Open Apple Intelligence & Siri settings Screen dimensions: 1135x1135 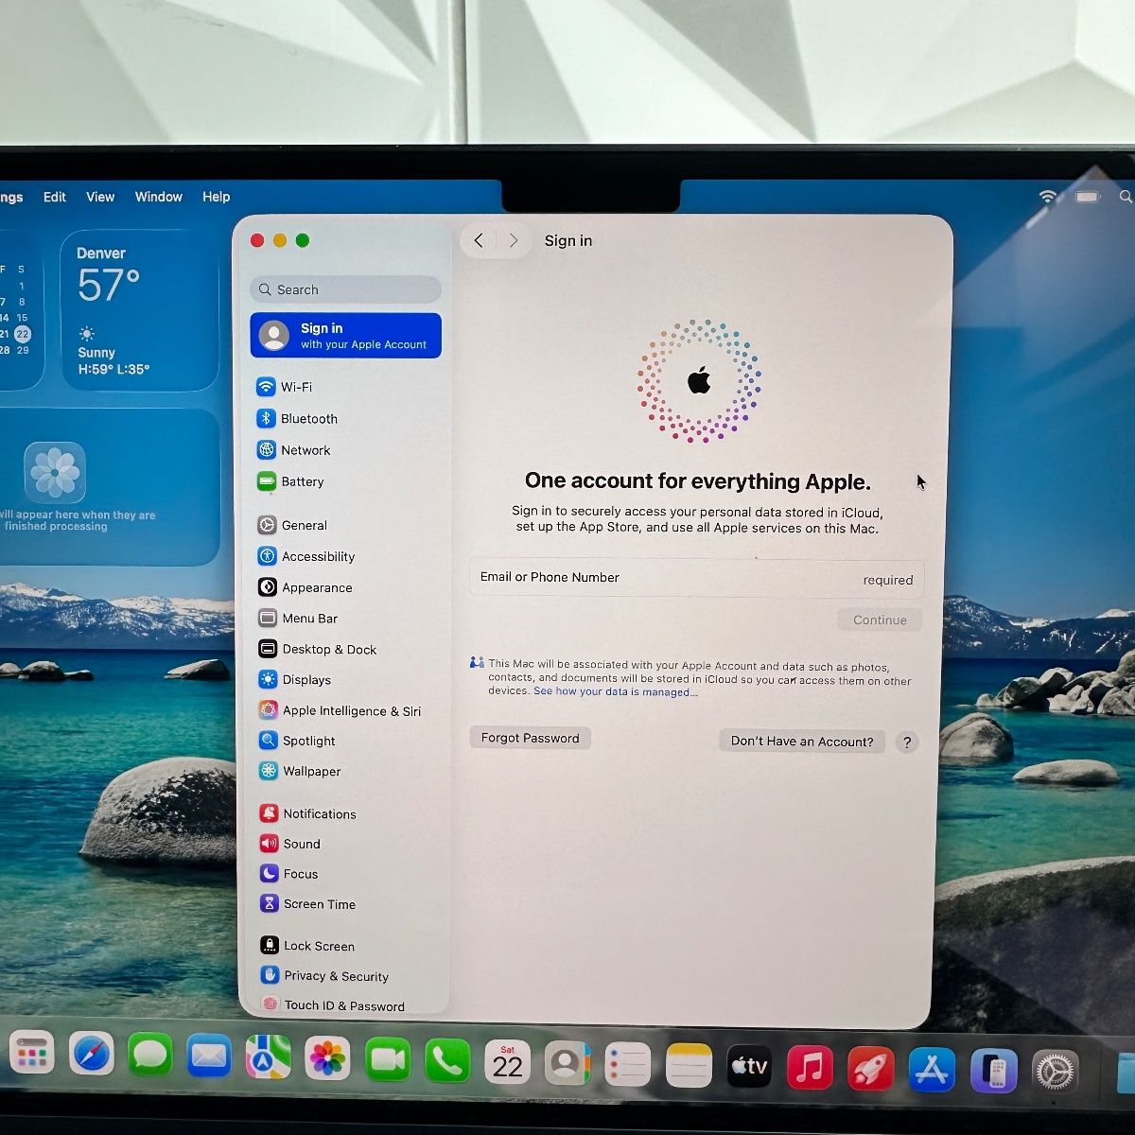pos(350,710)
